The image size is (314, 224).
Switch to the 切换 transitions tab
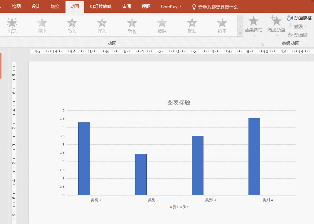[55, 7]
